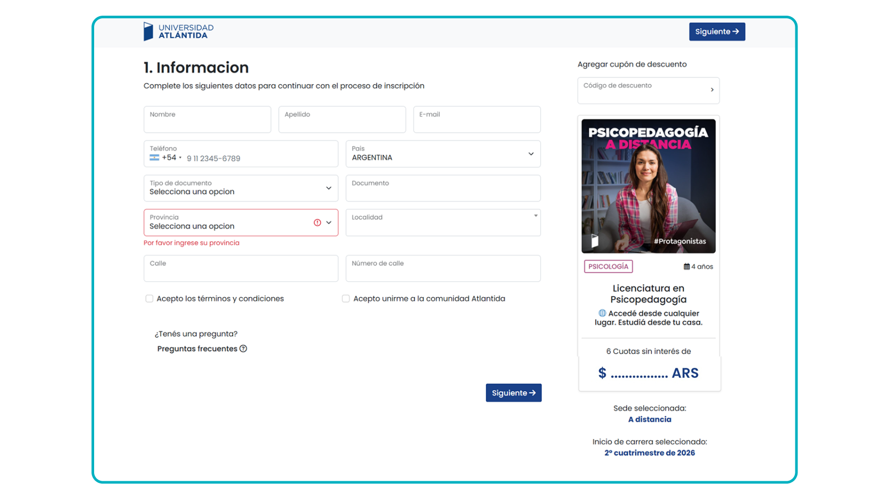Click the red error icon in Provincia field
Image resolution: width=889 pixels, height=499 pixels.
point(317,223)
